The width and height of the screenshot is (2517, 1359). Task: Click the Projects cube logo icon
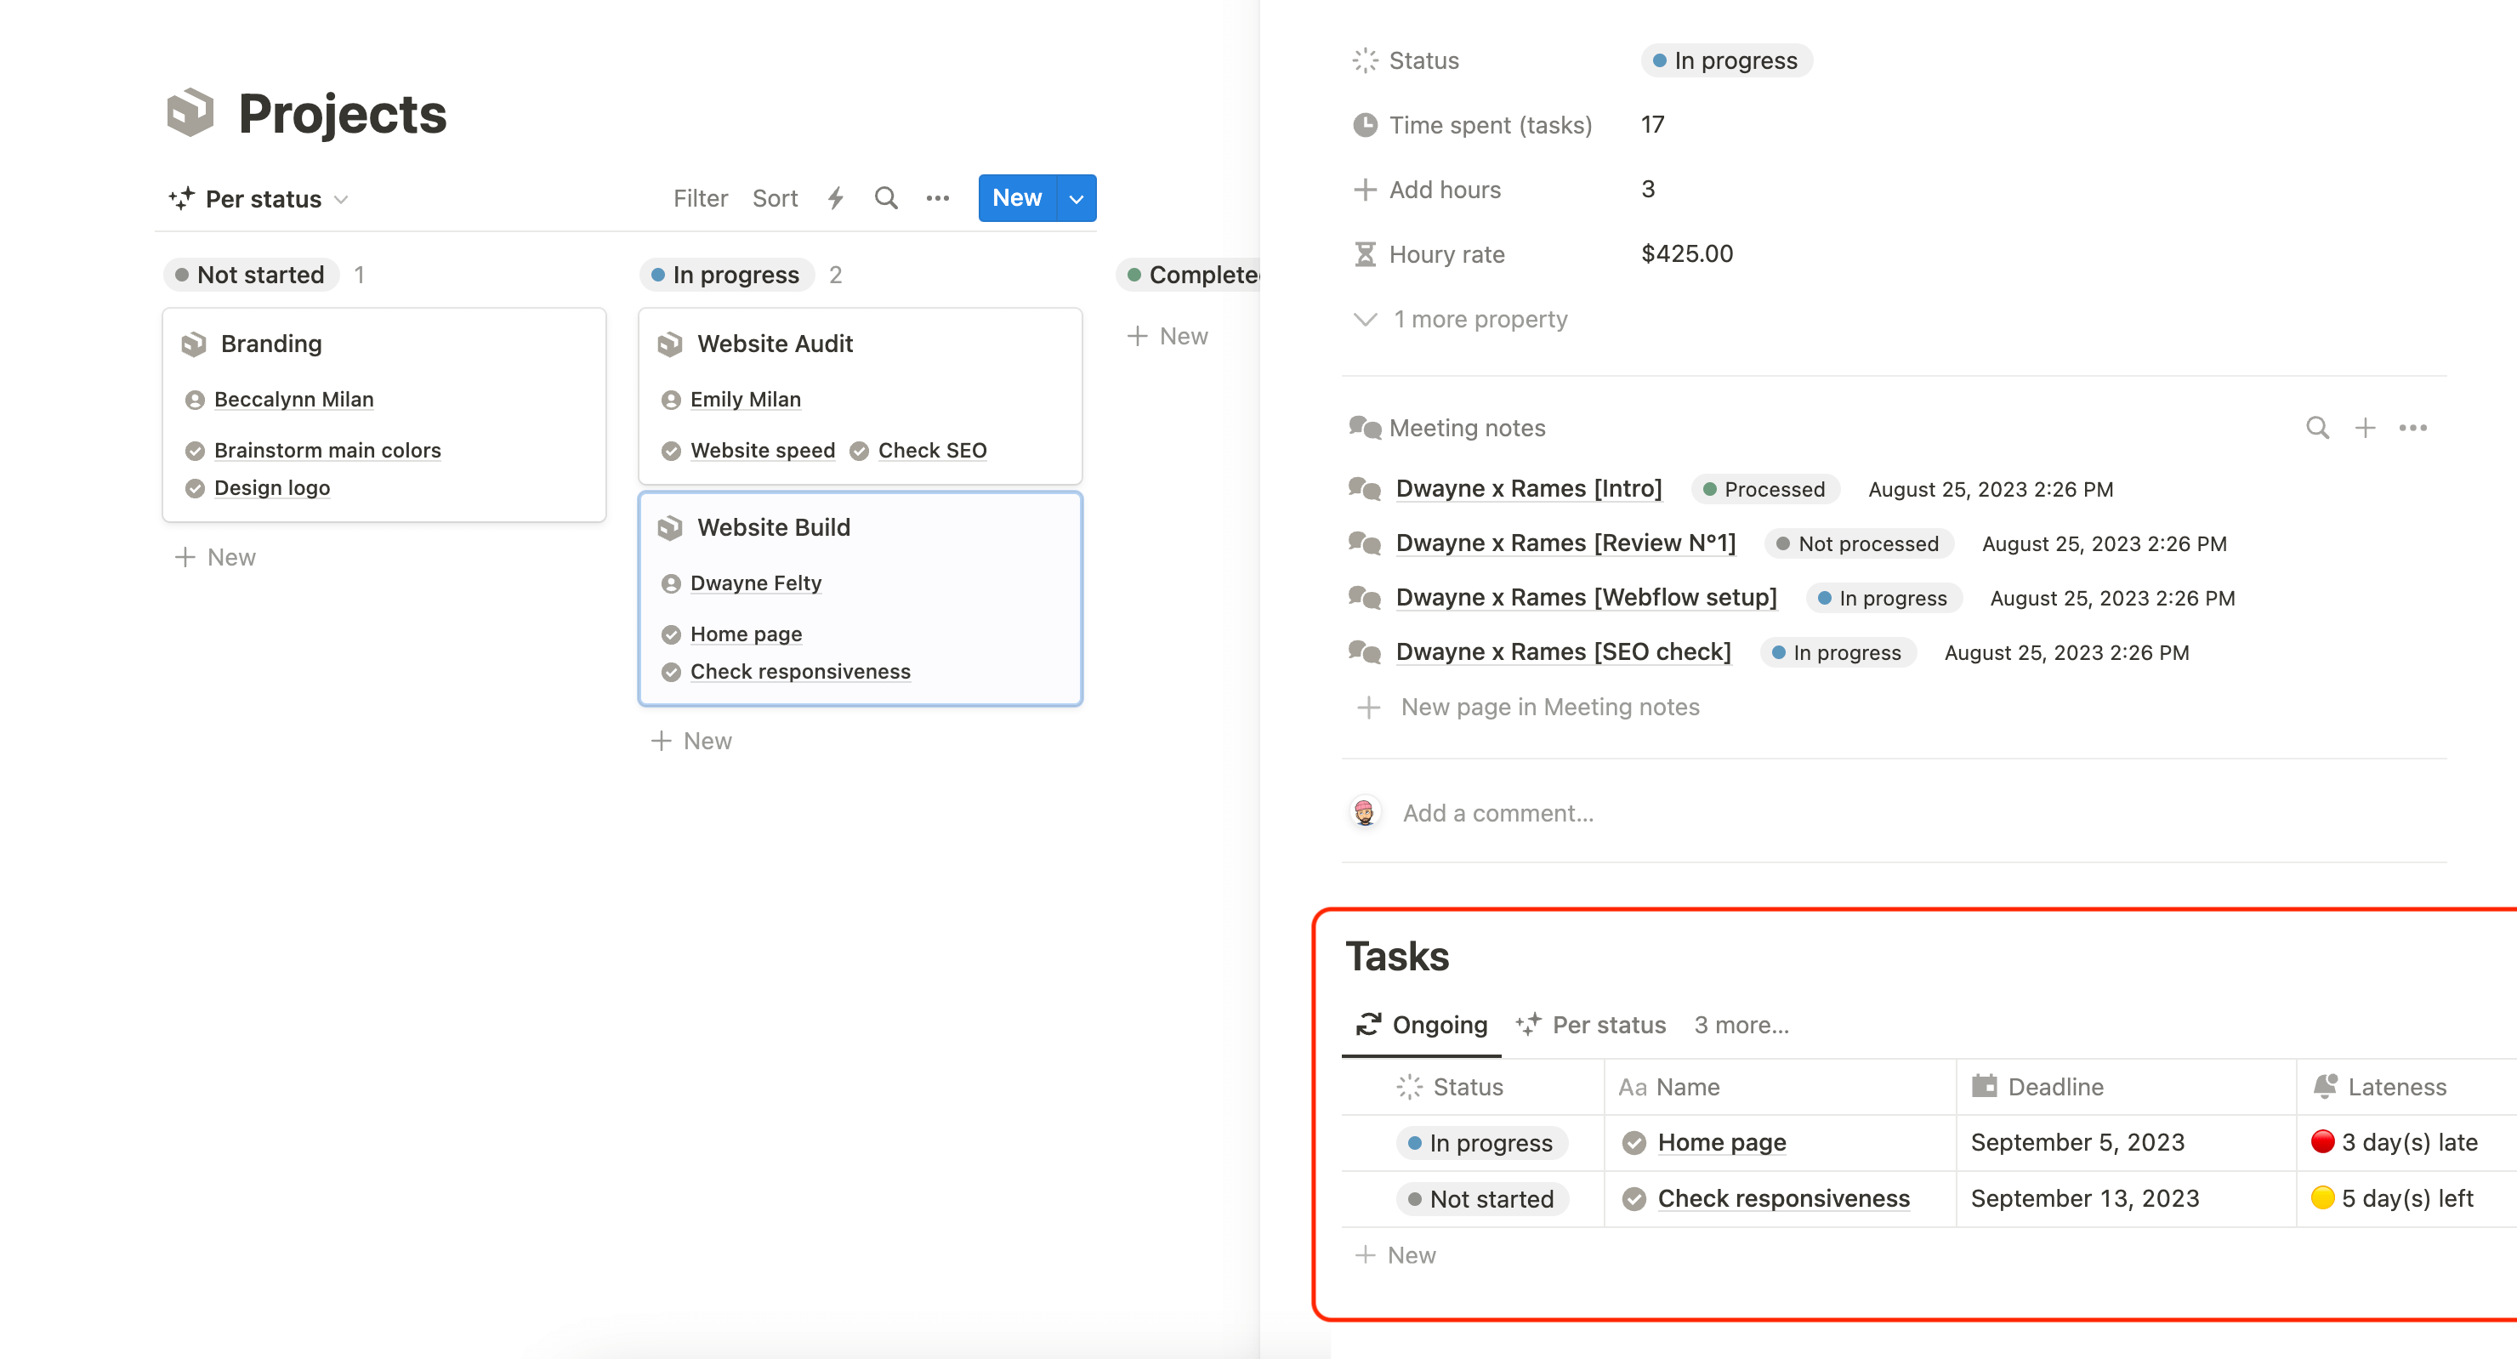(189, 112)
